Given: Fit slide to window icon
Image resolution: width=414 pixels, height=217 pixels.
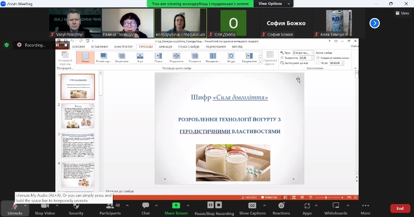Looking at the screenshot, I should (x=356, y=197).
